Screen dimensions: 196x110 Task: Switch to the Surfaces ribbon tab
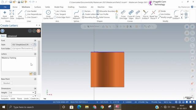tap(37, 7)
